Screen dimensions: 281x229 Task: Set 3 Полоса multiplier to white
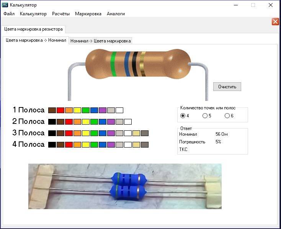pos(128,133)
